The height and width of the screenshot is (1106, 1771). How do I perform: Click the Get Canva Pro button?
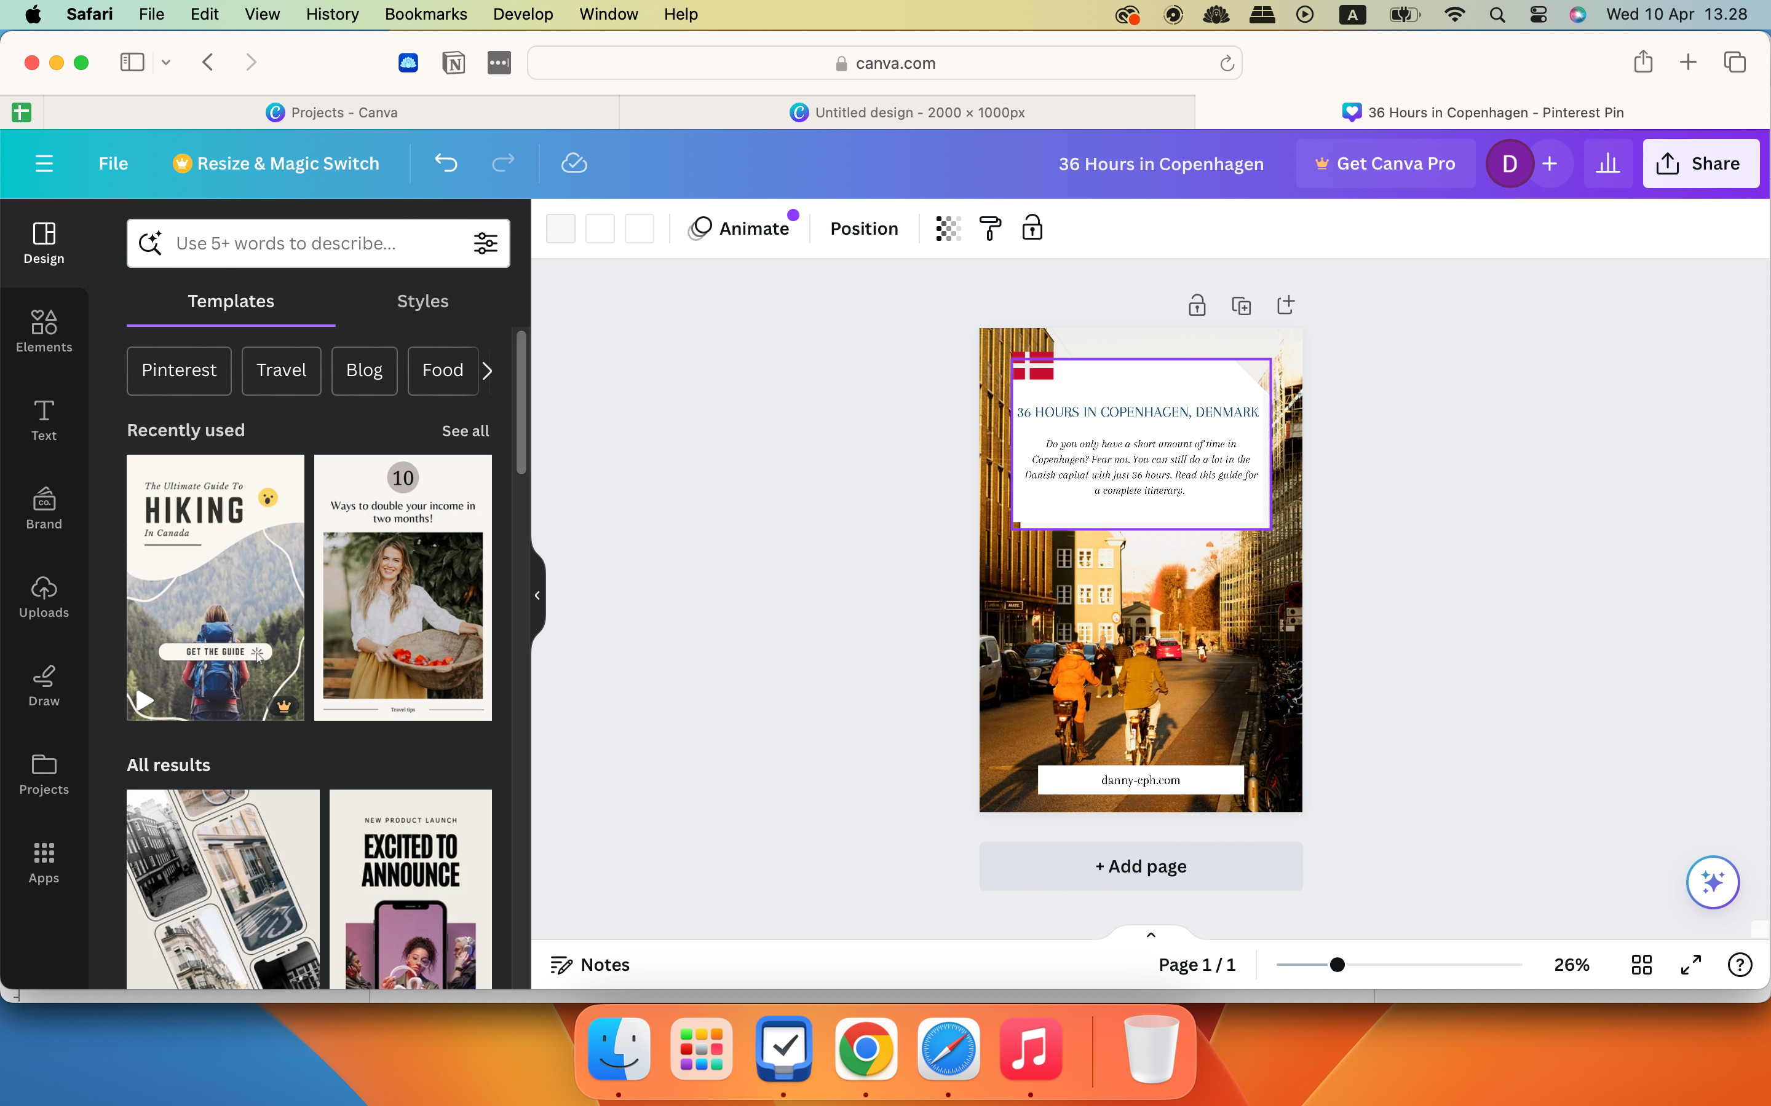1385,162
